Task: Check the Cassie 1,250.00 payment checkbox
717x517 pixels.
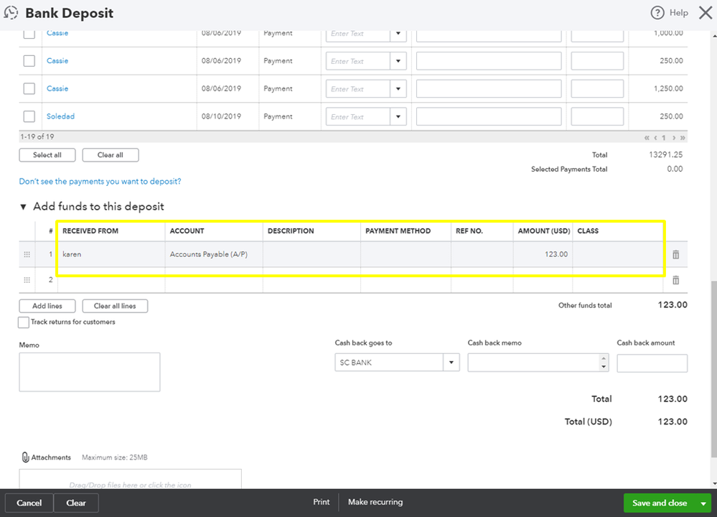Action: point(29,89)
